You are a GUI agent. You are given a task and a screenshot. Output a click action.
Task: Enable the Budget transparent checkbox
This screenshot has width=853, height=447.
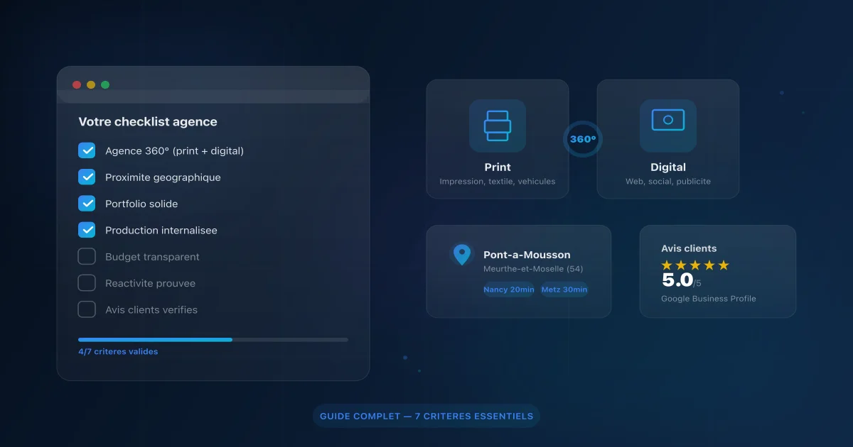tap(87, 257)
